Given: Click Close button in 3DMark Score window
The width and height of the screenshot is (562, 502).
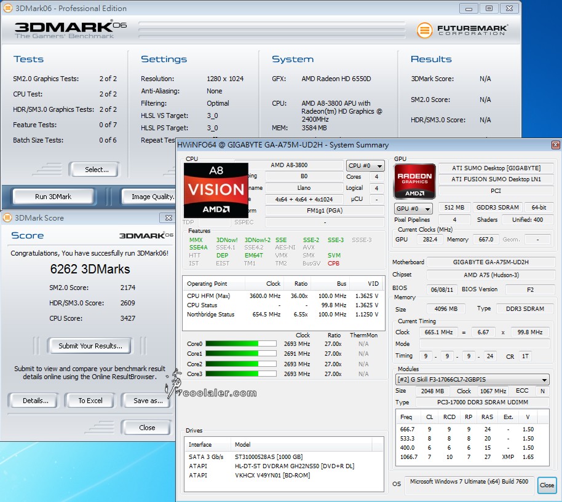Looking at the screenshot, I should (x=147, y=428).
